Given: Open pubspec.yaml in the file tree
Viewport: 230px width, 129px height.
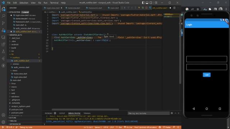Looking at the screenshot, I should [17, 113].
